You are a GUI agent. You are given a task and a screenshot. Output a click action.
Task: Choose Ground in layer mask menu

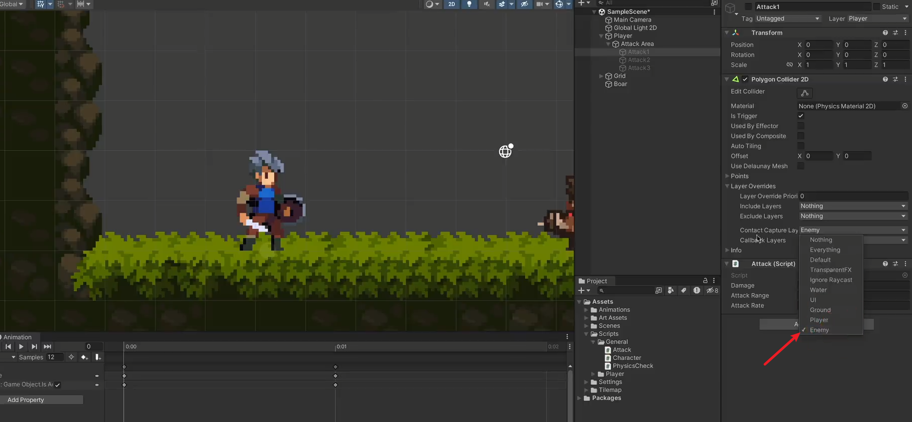(x=831, y=310)
